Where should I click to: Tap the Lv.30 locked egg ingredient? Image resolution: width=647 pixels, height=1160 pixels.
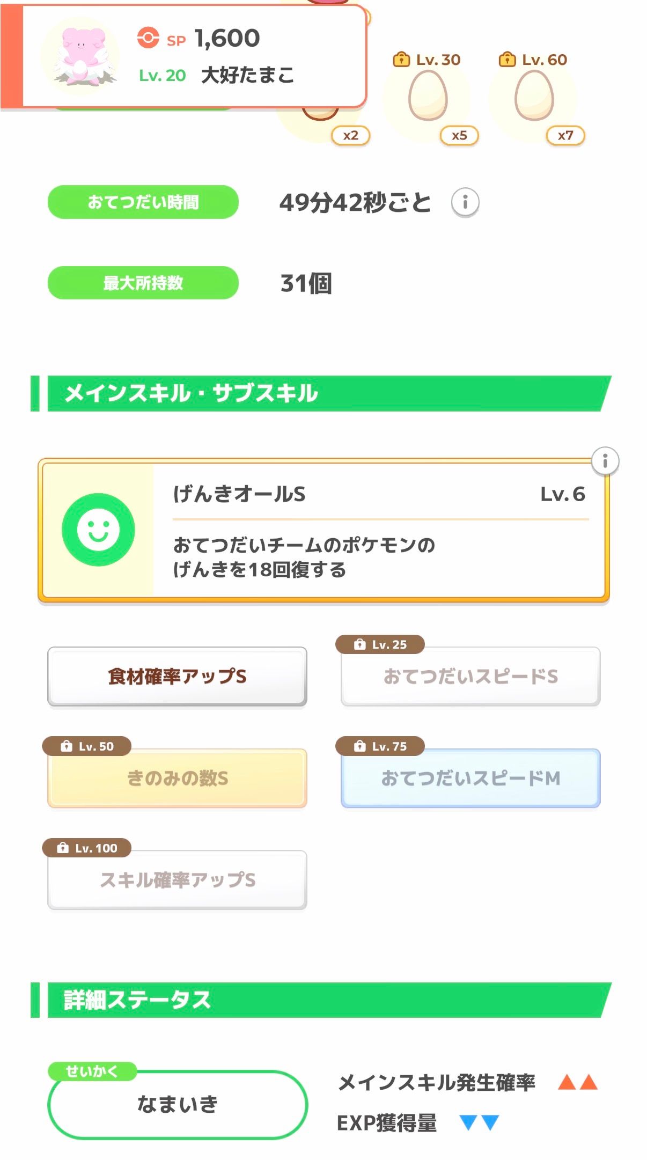(428, 97)
